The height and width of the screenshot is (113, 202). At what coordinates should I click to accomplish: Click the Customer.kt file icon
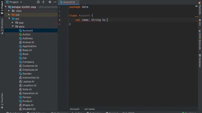[20, 66]
